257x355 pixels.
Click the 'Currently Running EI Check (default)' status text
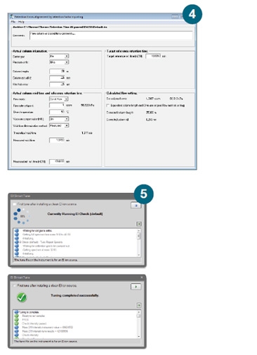pyautogui.click(x=75, y=214)
